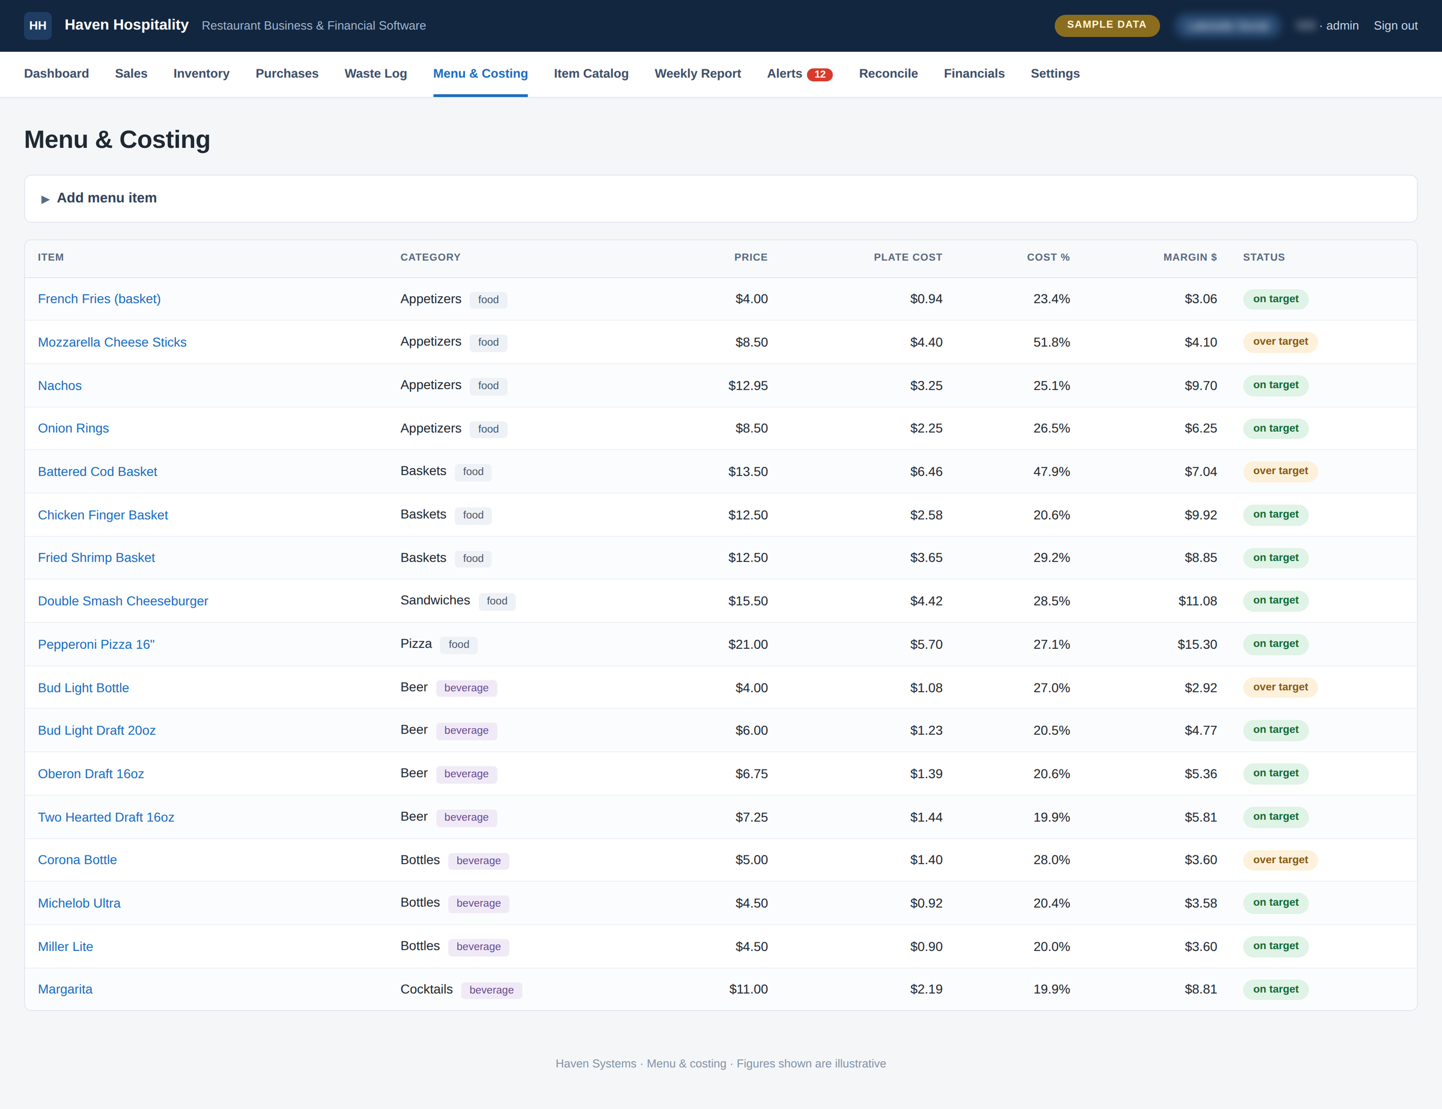Open Mozzarella Cheese Sticks item
The width and height of the screenshot is (1442, 1109).
coord(112,342)
